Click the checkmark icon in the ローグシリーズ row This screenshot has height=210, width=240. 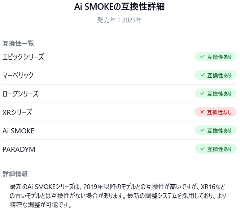tap(202, 94)
